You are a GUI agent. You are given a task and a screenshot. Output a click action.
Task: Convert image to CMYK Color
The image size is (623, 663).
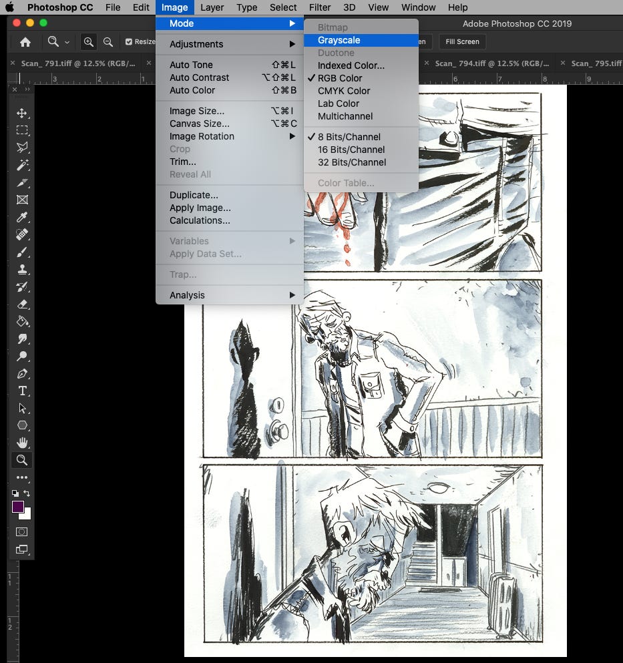[x=361, y=91]
